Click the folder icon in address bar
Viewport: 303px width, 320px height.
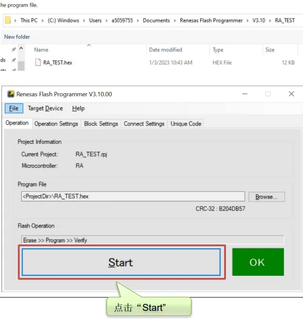pyautogui.click(x=8, y=20)
